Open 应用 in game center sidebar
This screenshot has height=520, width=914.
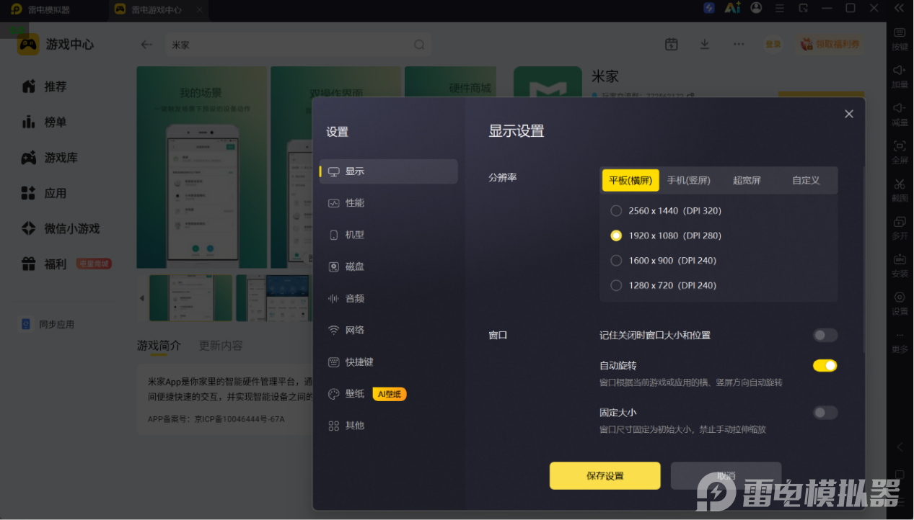44,193
